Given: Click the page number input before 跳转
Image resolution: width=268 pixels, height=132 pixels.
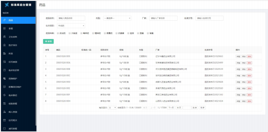Looking at the screenshot, I should pos(187,108).
